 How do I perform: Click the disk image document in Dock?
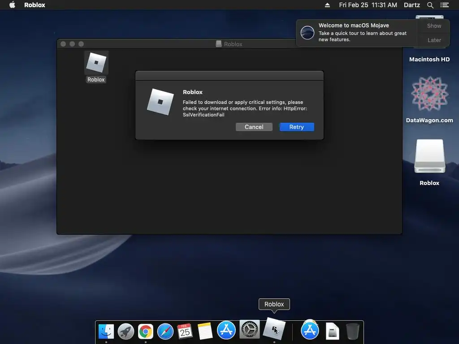(x=332, y=331)
